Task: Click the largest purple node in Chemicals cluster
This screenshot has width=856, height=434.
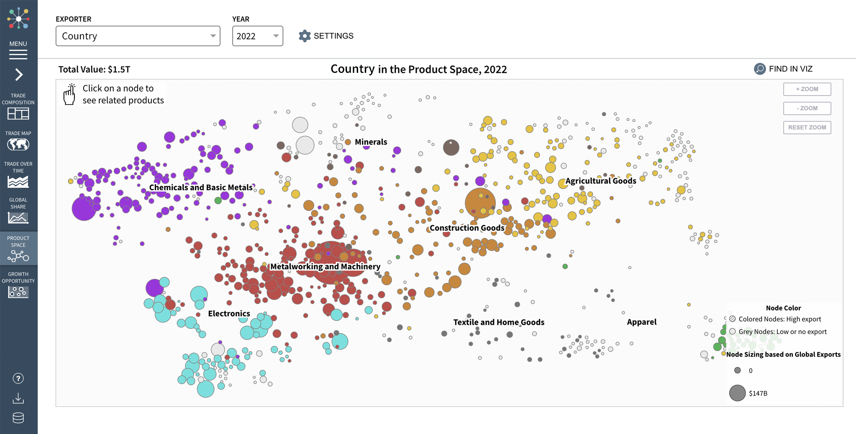Action: [x=84, y=208]
